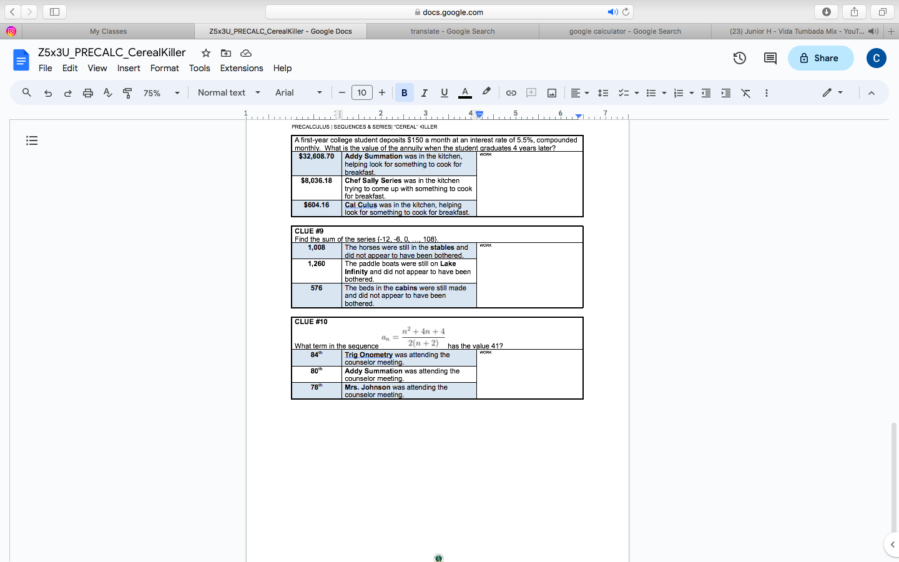Screen dimensions: 899x562
Task: Open a new browser tab
Action: 892,31
